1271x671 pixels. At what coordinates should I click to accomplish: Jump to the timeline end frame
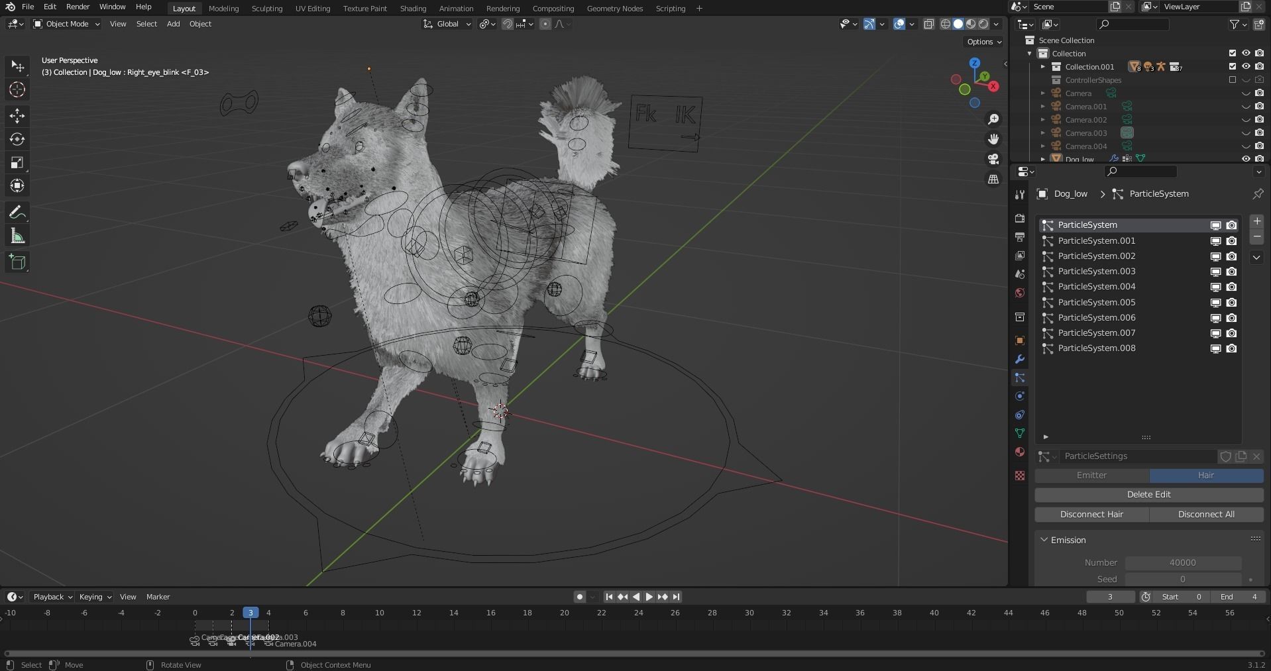(x=676, y=597)
